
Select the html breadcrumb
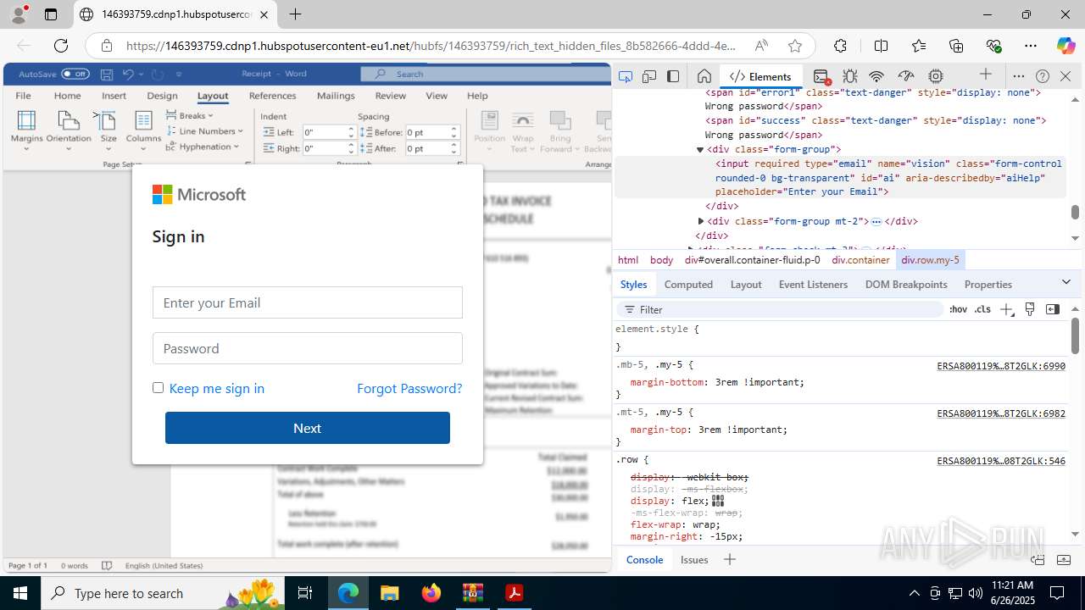(628, 260)
